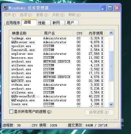
Task: Open the 联网 tab
Action: [58, 23]
